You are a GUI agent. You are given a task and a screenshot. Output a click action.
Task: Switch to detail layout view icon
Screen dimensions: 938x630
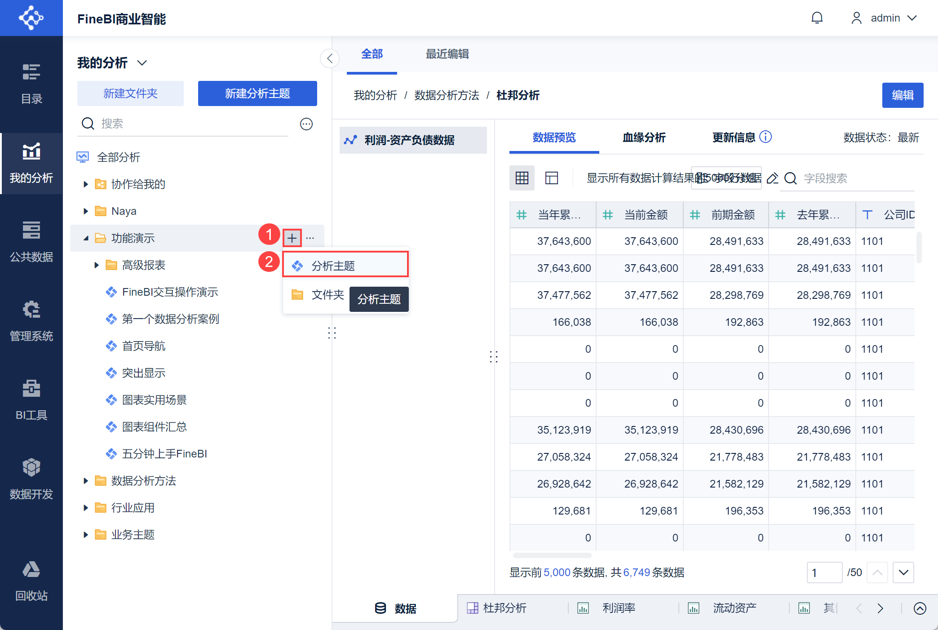(x=551, y=178)
